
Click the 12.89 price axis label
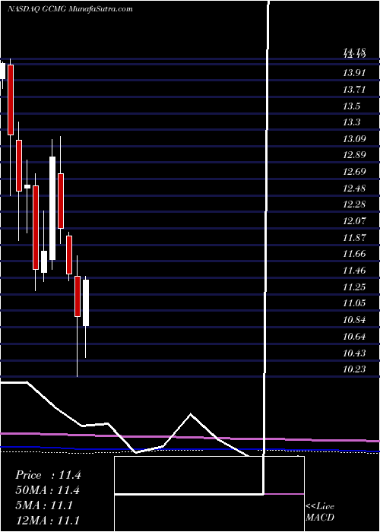(354, 155)
